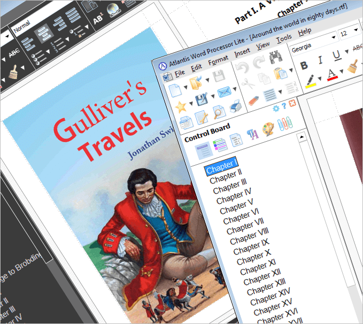Click format brush icon in dark window
Screen dimensions: 363x324
coord(13,72)
